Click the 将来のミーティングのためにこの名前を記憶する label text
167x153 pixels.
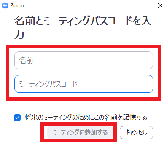click(86, 117)
